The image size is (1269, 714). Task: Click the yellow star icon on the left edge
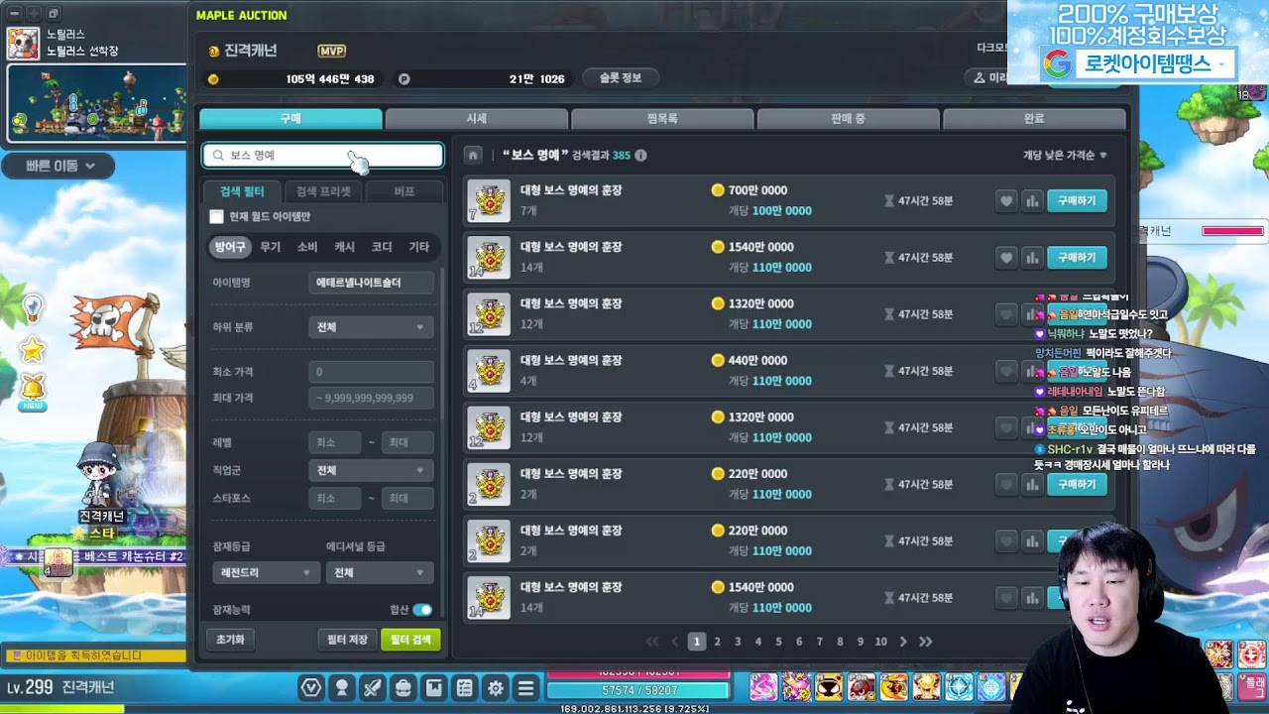click(33, 349)
